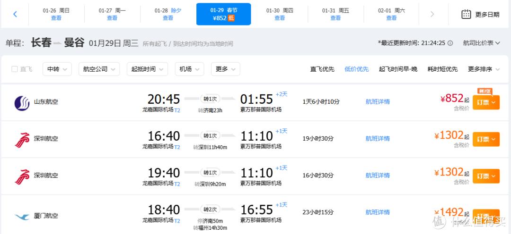This screenshot has height=234, width=511.
Task: Open the 航空公司 airline filter dropdown
Action: (x=98, y=69)
